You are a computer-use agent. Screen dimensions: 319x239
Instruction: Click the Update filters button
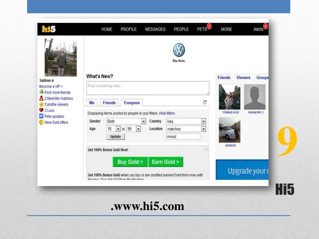coord(115,137)
